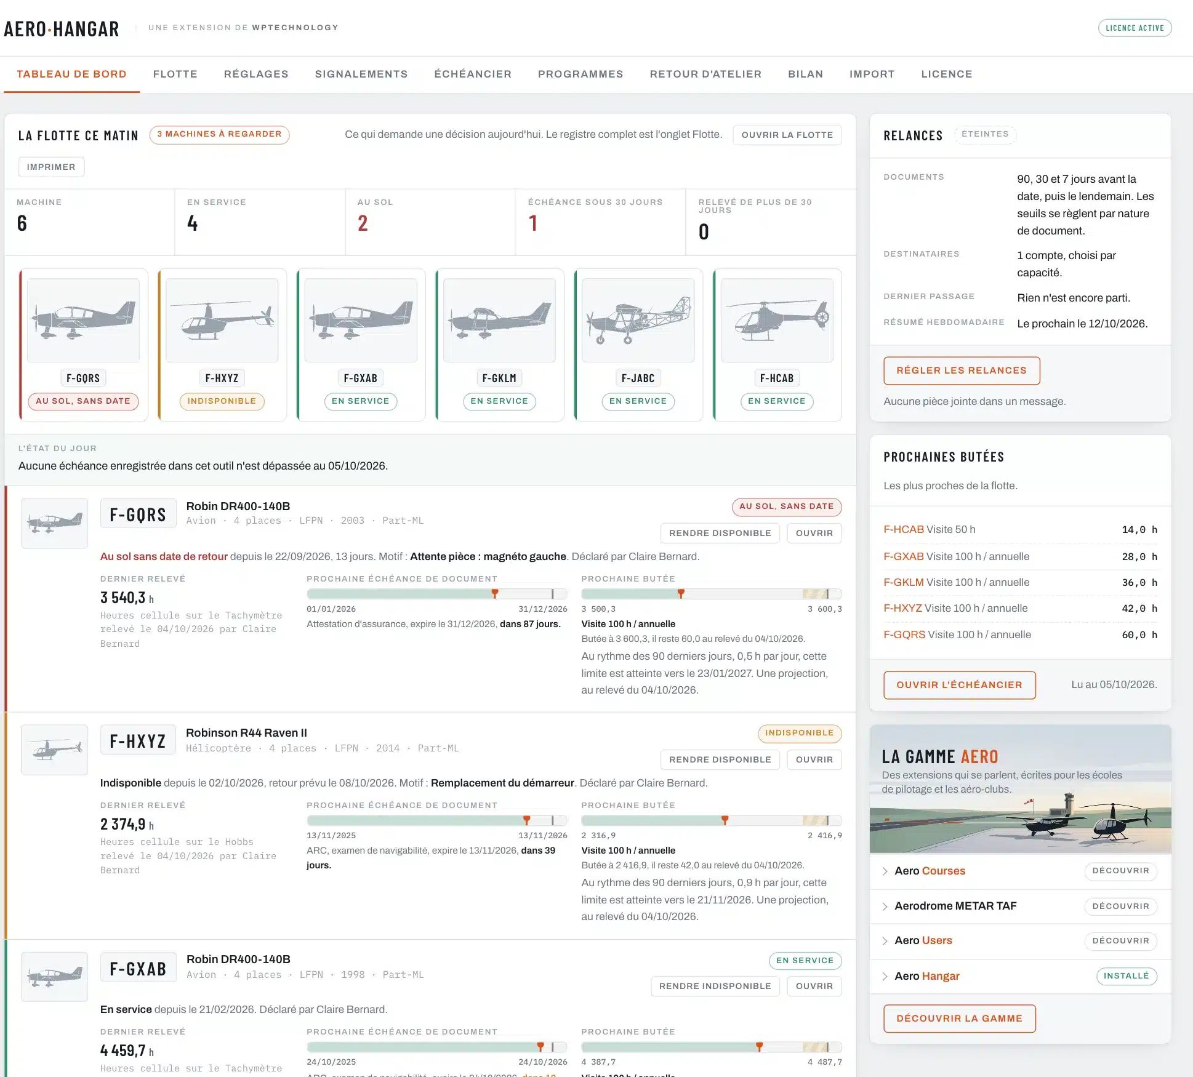Expand the Aero Hangar chevron
Screen dimensions: 1193x1077
click(885, 977)
